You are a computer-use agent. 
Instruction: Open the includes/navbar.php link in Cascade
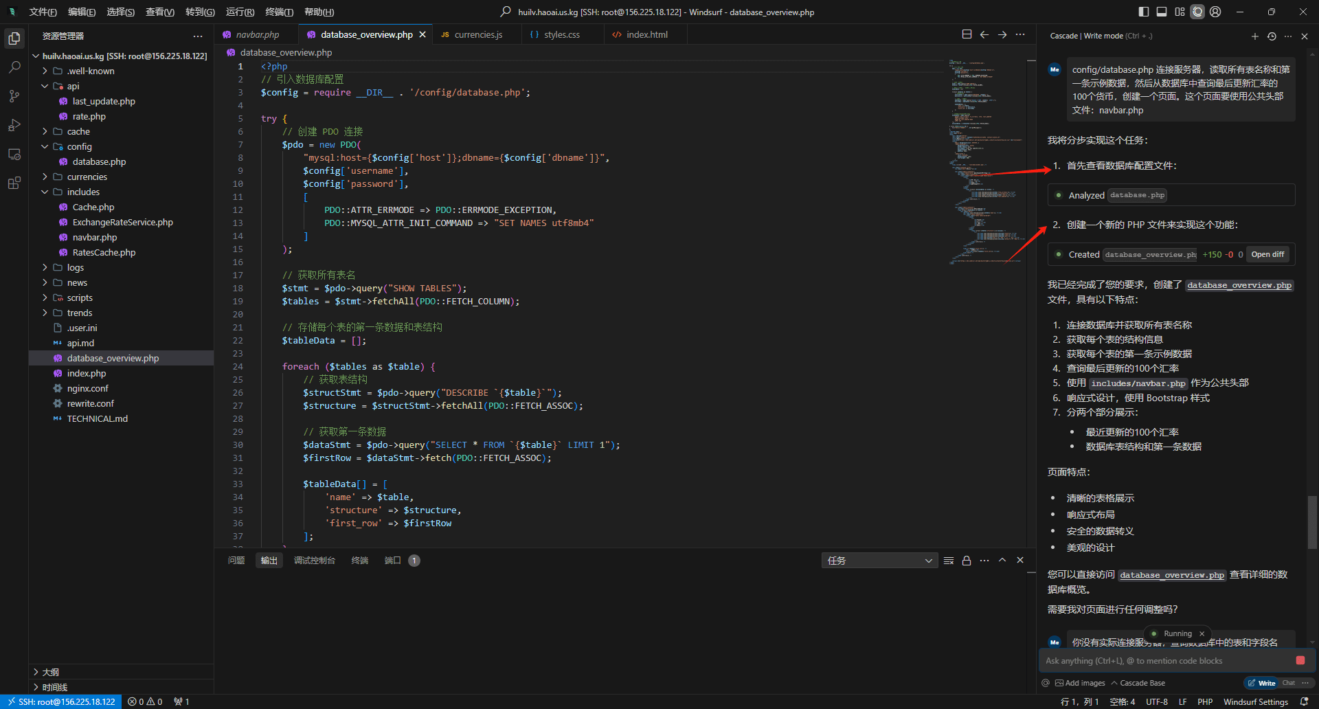click(x=1138, y=383)
